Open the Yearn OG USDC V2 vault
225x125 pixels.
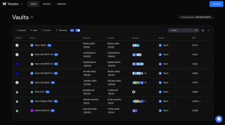coord(113,73)
